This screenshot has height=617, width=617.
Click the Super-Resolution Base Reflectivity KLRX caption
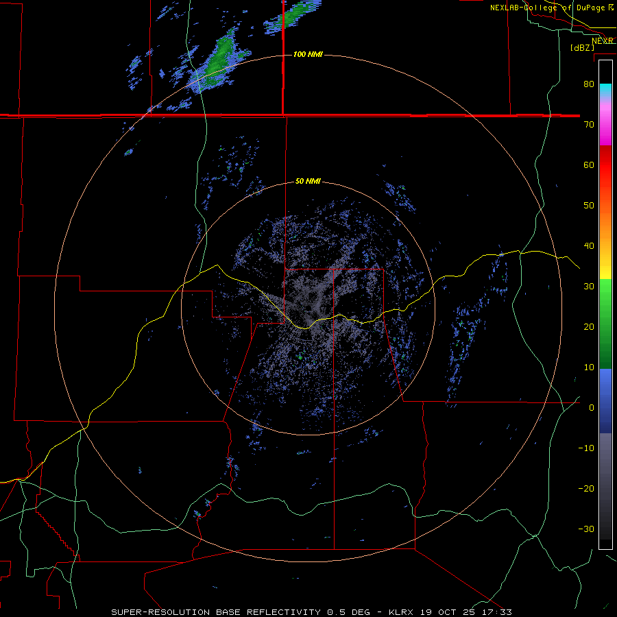coord(311,612)
